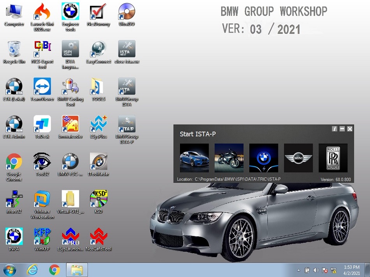Select the Tool32 eye icon

point(42,165)
